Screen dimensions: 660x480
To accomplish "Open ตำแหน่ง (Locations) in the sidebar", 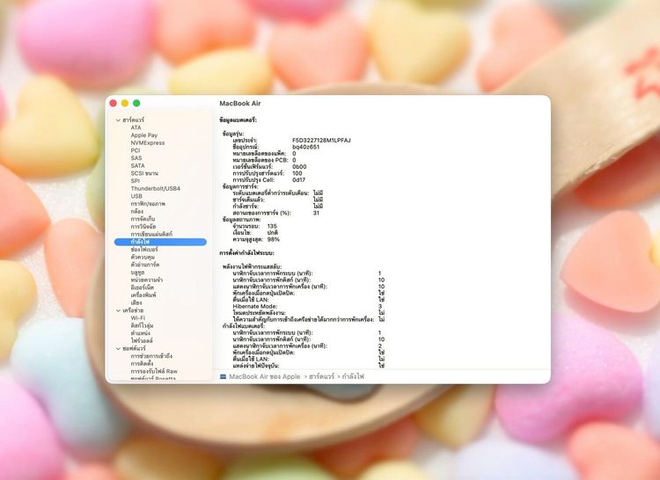I will click(140, 333).
